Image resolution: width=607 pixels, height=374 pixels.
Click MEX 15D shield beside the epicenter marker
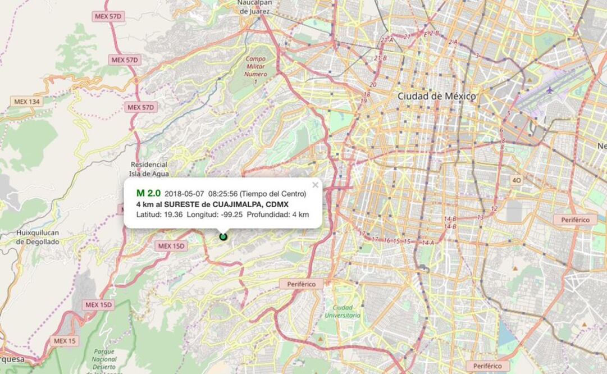point(171,246)
